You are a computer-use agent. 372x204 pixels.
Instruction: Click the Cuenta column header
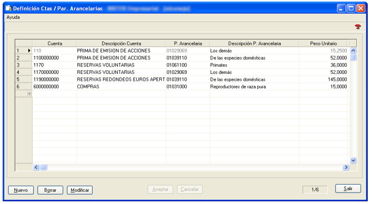click(x=55, y=43)
